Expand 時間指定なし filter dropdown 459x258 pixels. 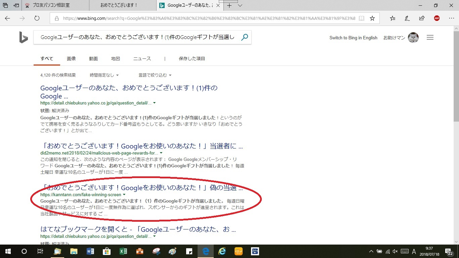pos(104,75)
